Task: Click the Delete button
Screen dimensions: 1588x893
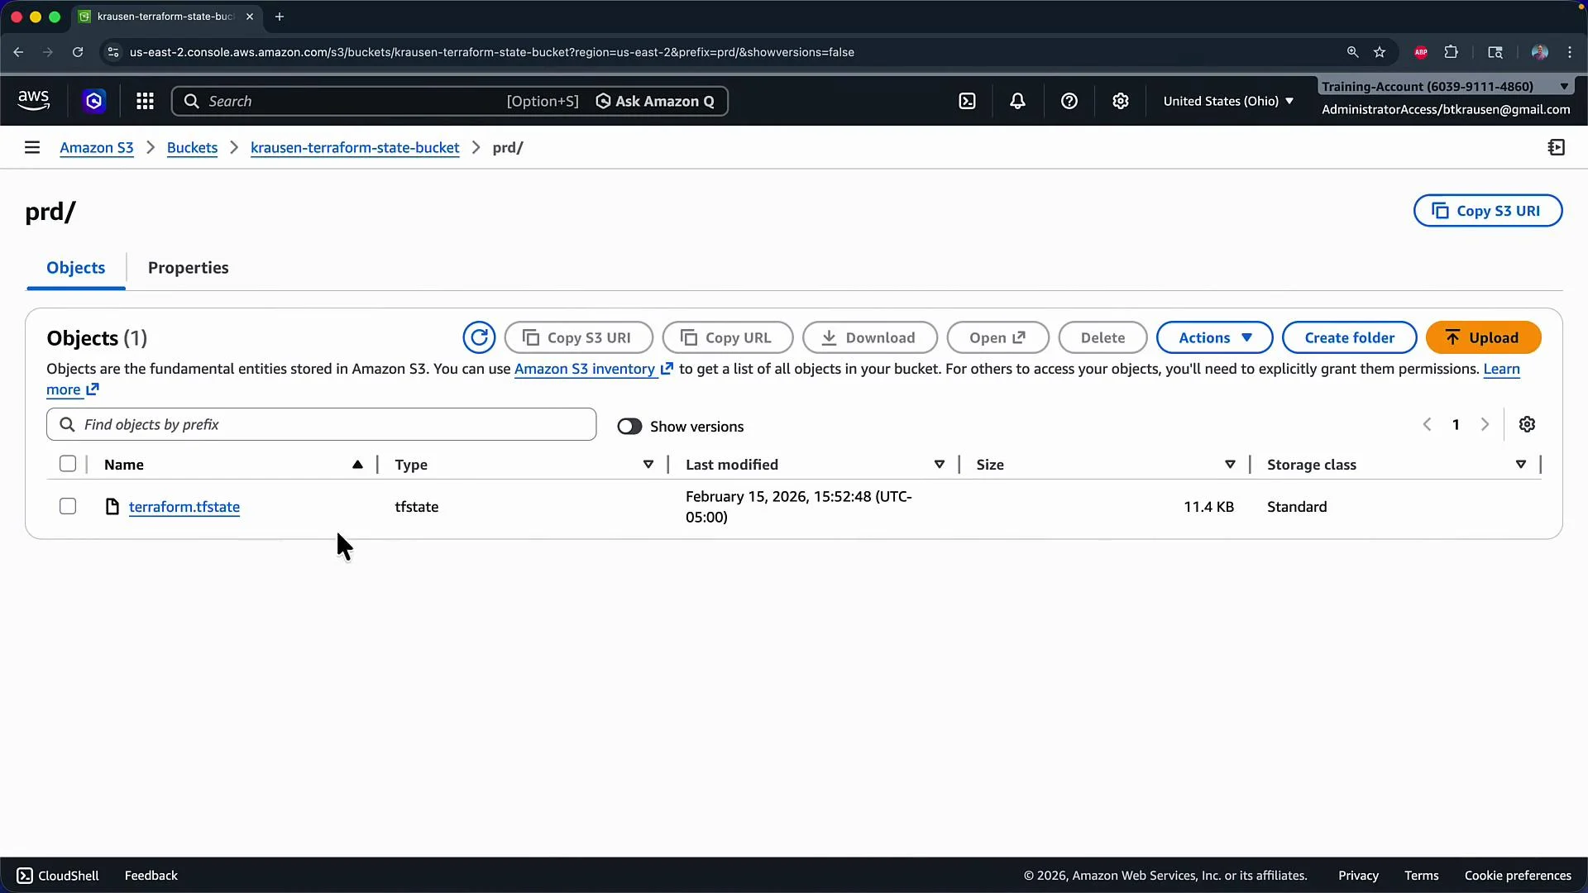Action: pos(1103,337)
